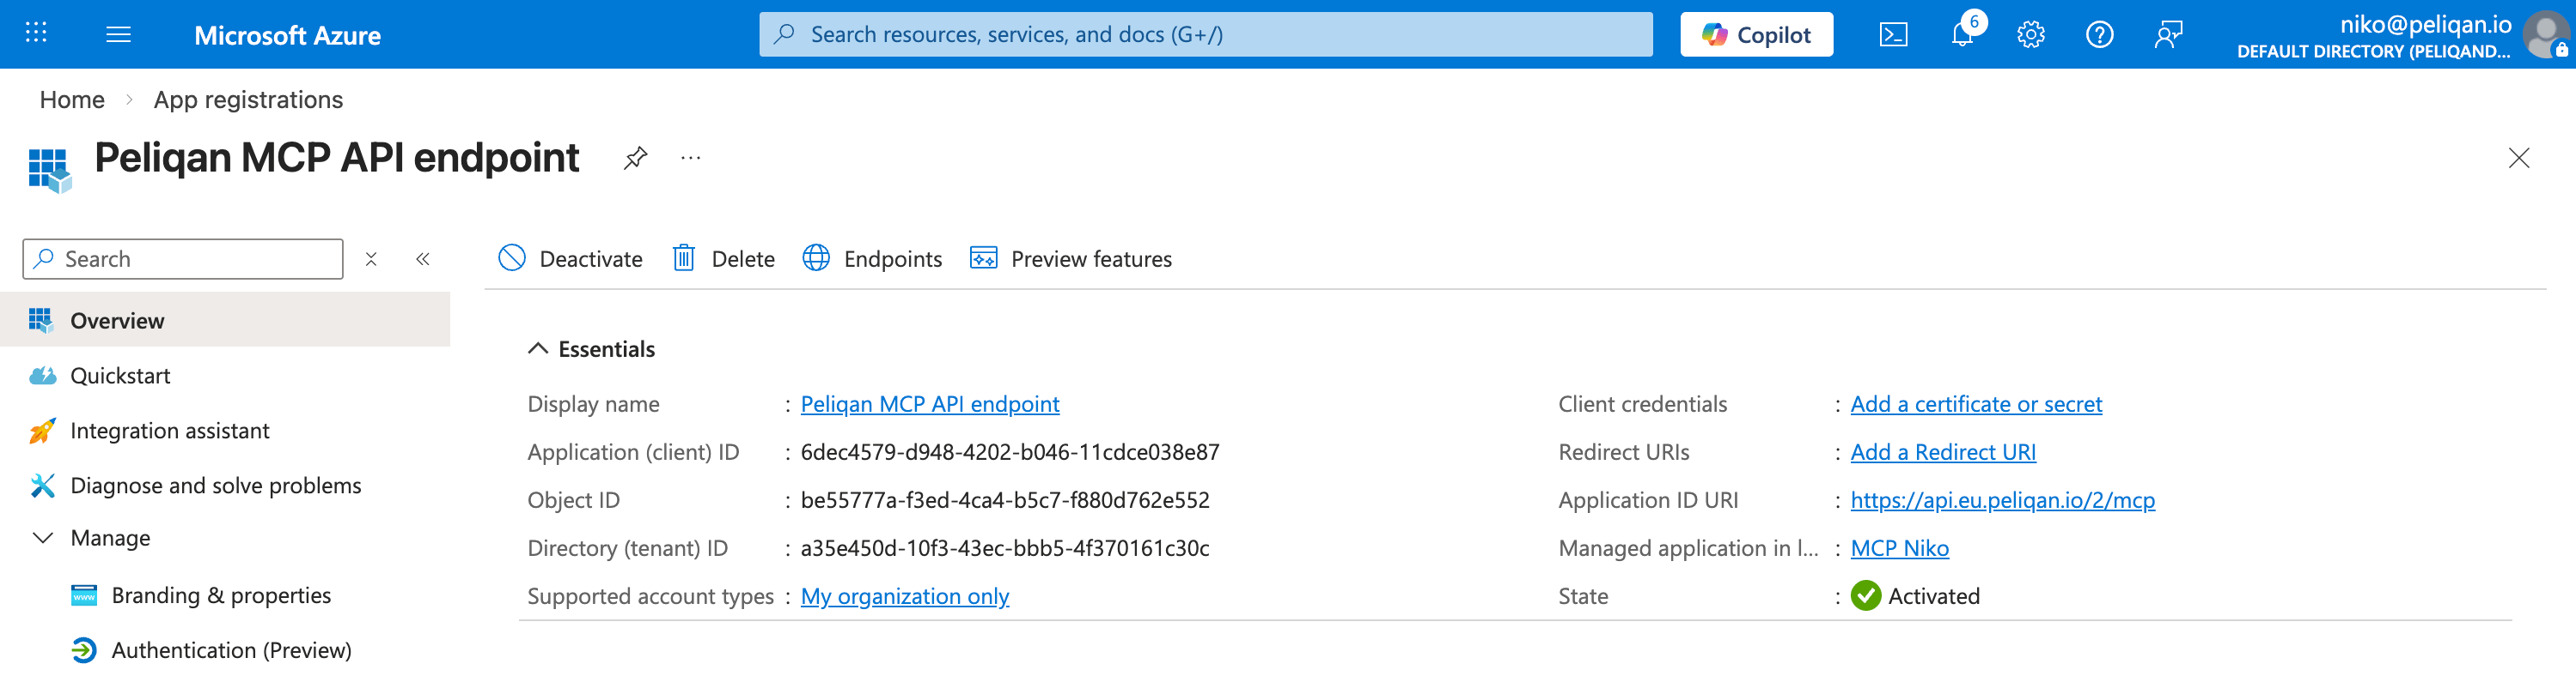Collapse the left navigation sidebar

coord(423,260)
